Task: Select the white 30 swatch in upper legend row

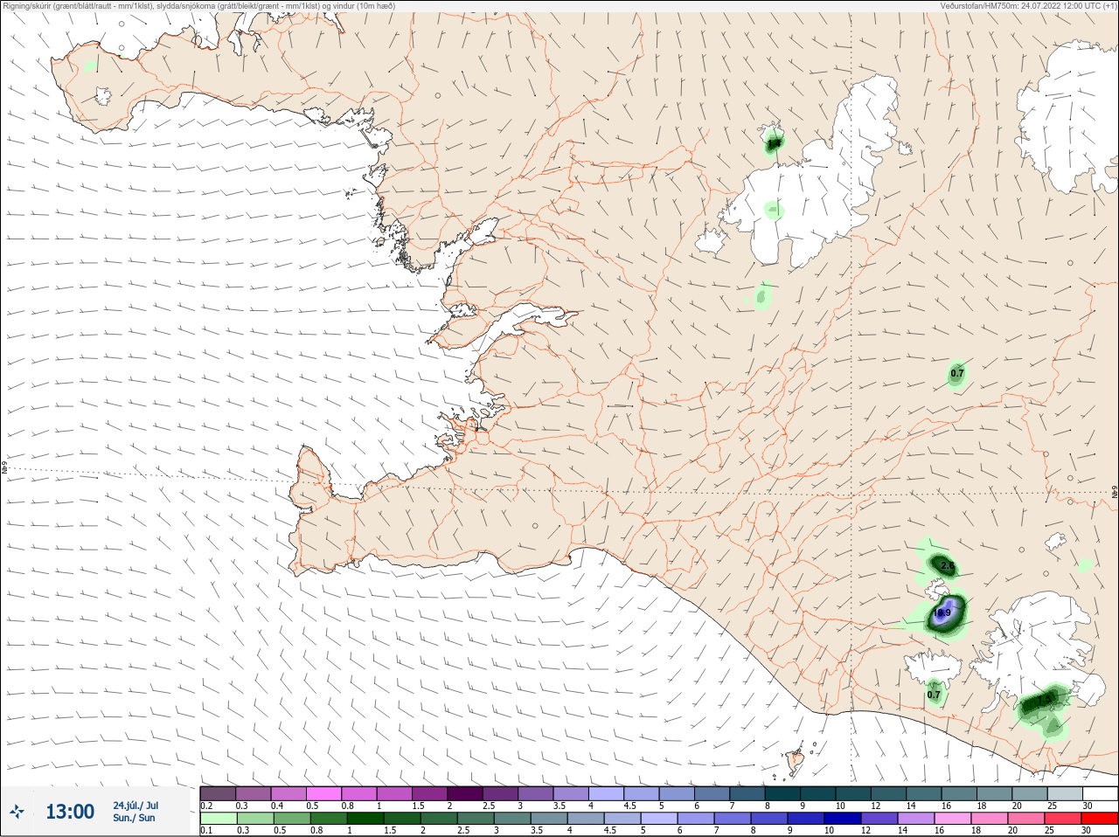Action: click(1101, 793)
